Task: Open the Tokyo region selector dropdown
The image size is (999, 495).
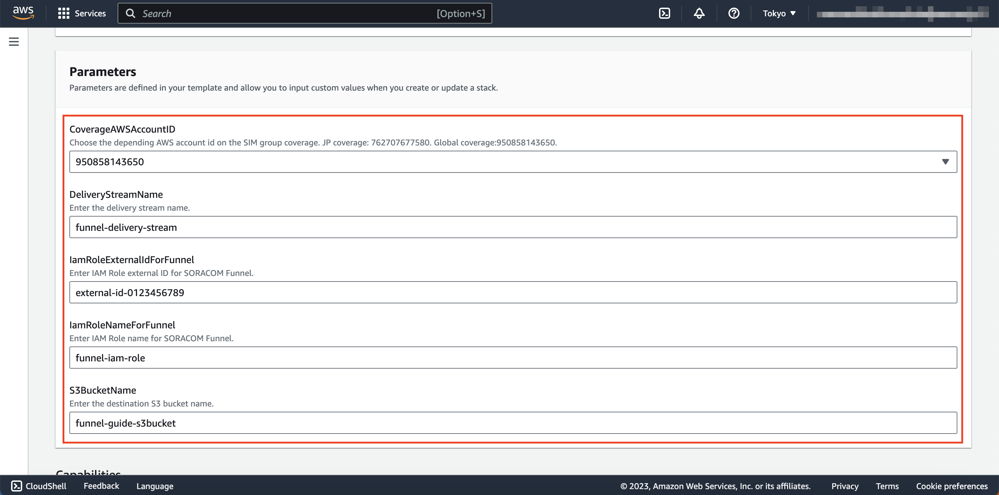Action: point(779,13)
